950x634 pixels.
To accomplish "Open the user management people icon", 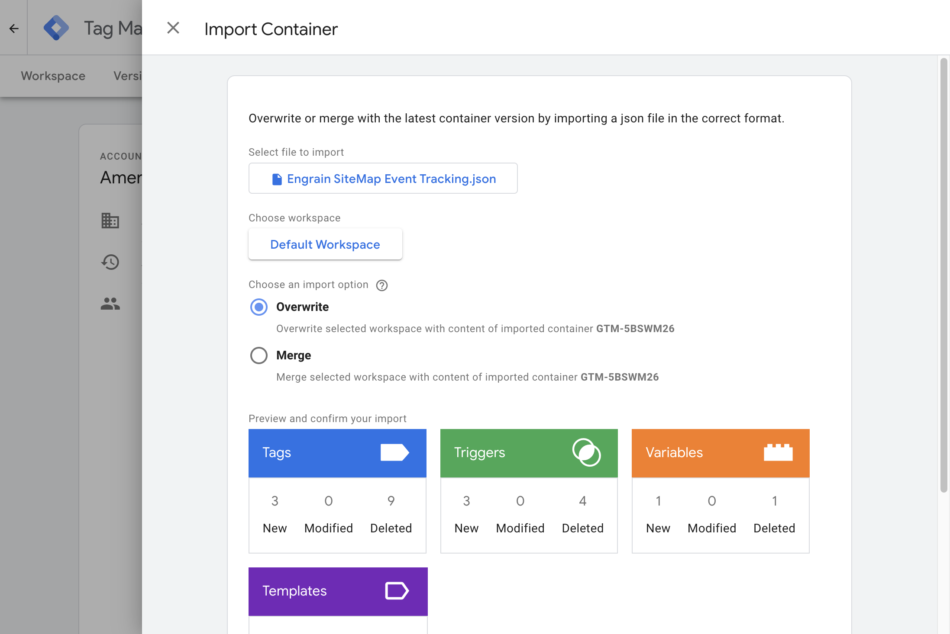I will pos(110,304).
